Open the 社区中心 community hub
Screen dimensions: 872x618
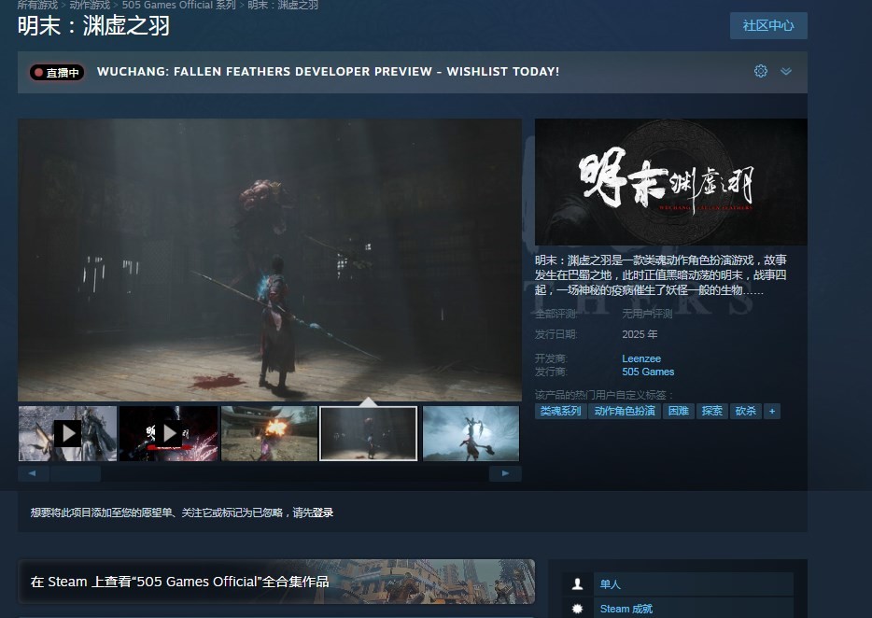(767, 26)
